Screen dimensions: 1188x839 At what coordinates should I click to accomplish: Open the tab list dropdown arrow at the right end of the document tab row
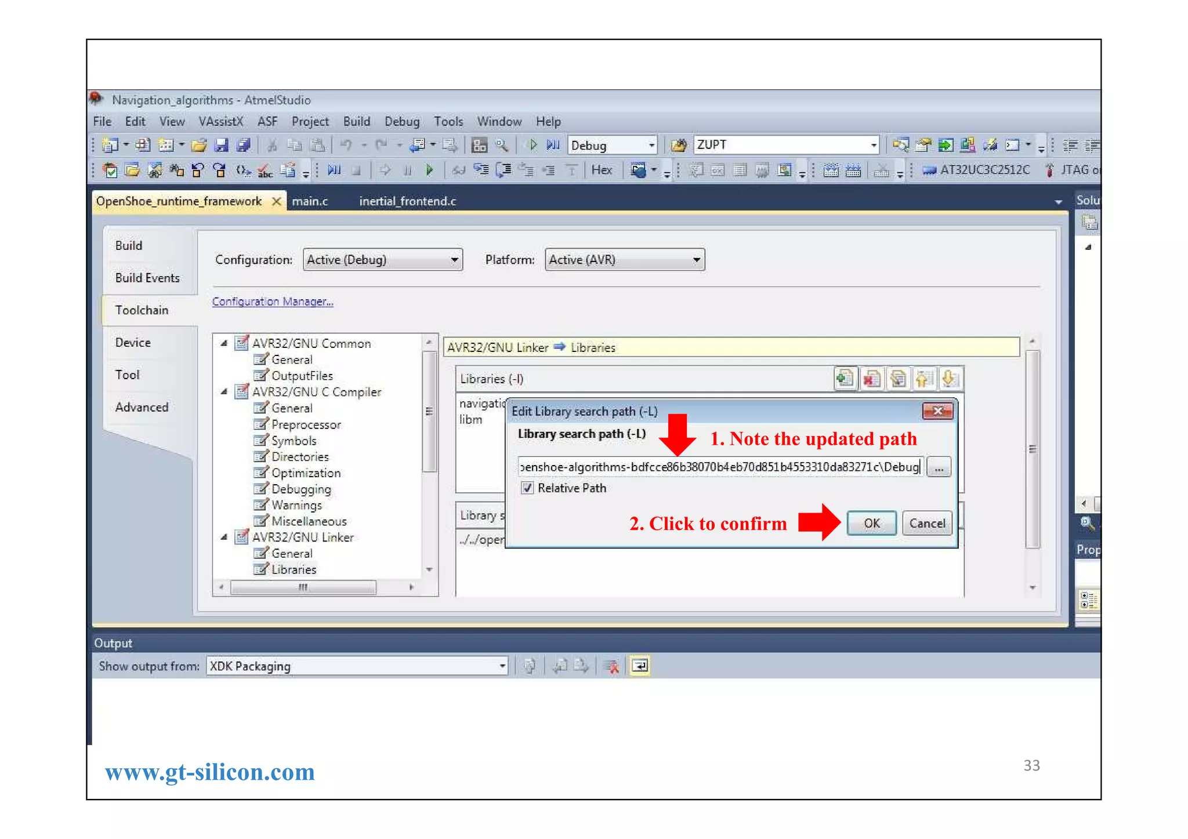coord(1059,202)
